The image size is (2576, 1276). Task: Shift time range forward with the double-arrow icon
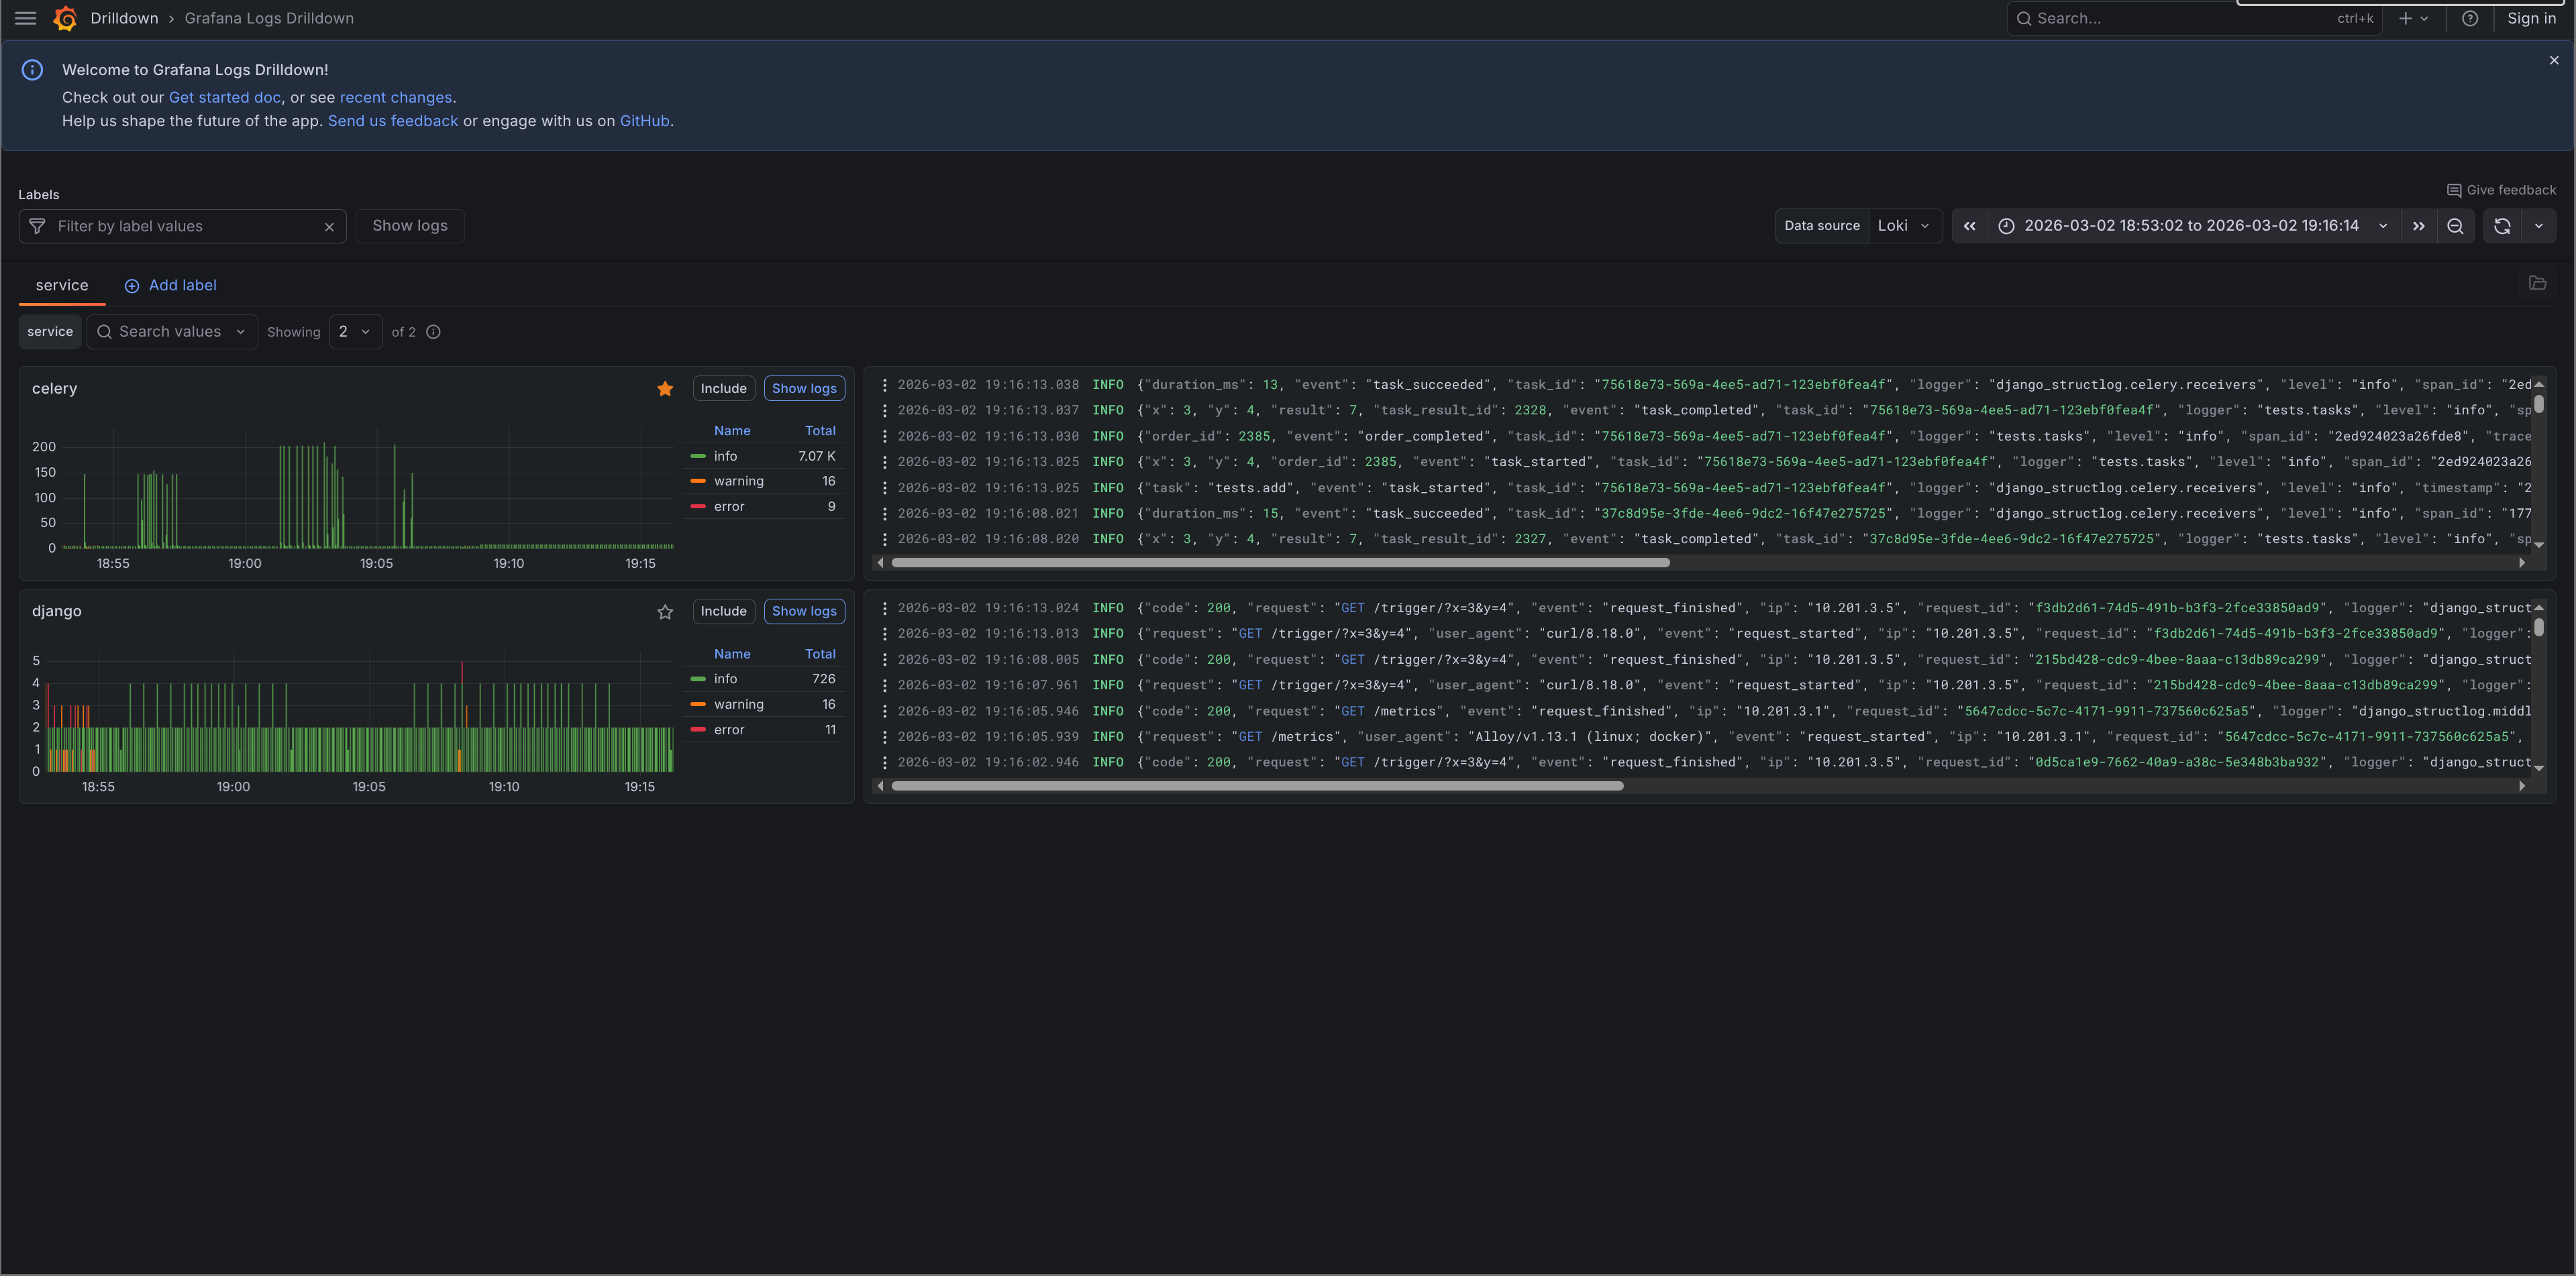(2419, 226)
